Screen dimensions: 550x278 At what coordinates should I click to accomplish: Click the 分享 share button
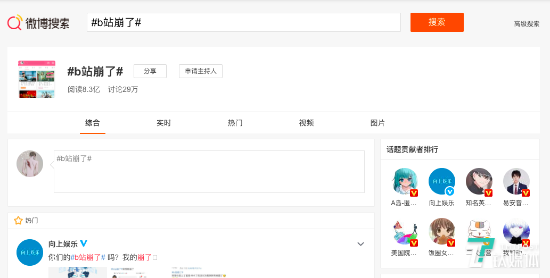tap(150, 71)
